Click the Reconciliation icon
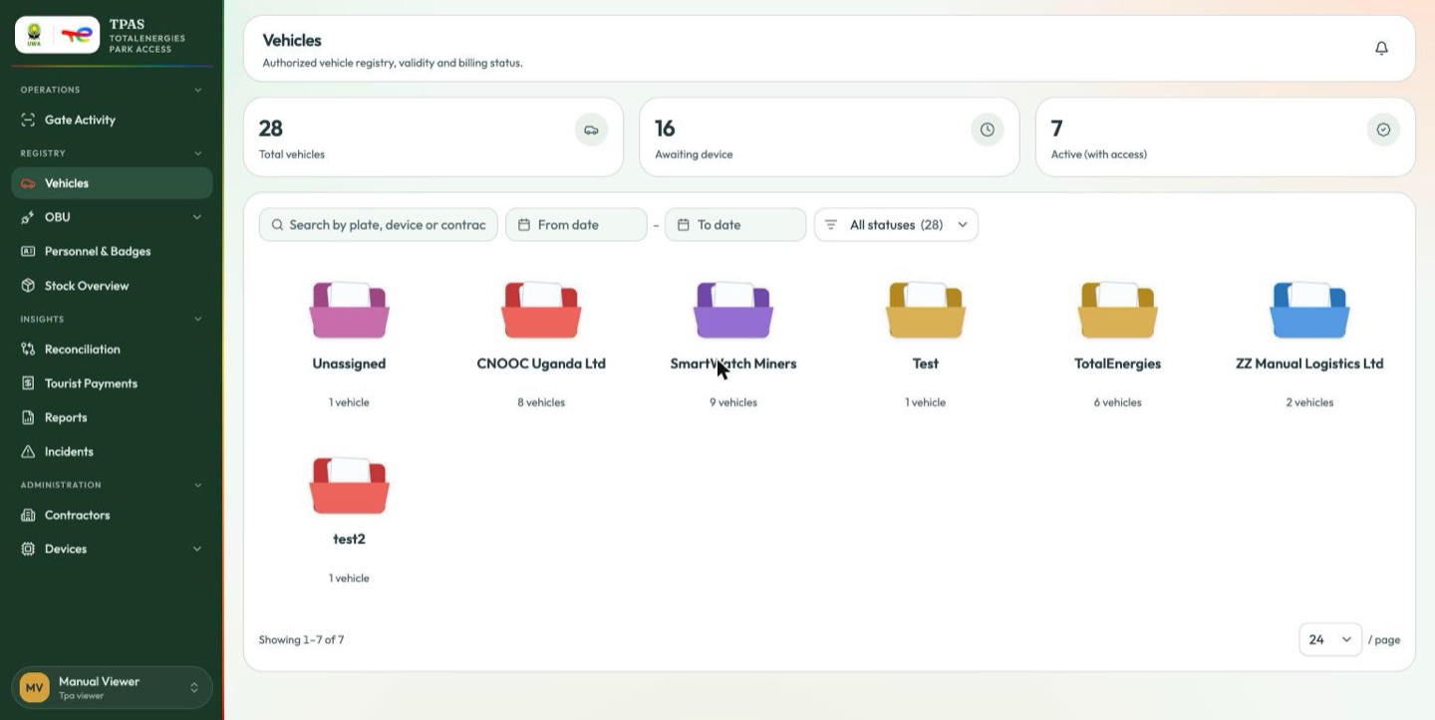Image resolution: width=1435 pixels, height=720 pixels. [28, 350]
